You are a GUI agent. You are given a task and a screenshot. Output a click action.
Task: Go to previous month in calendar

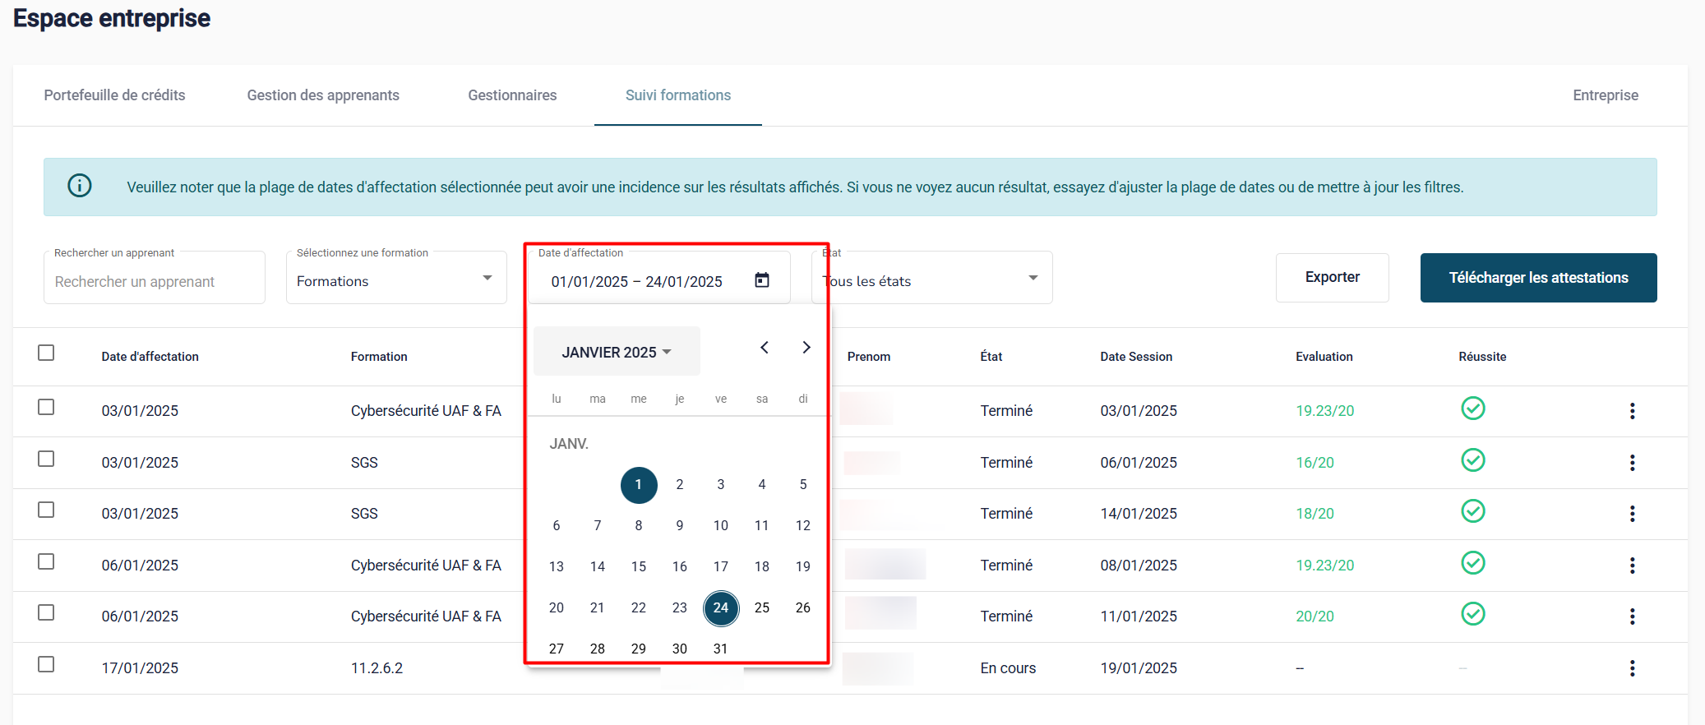765,348
